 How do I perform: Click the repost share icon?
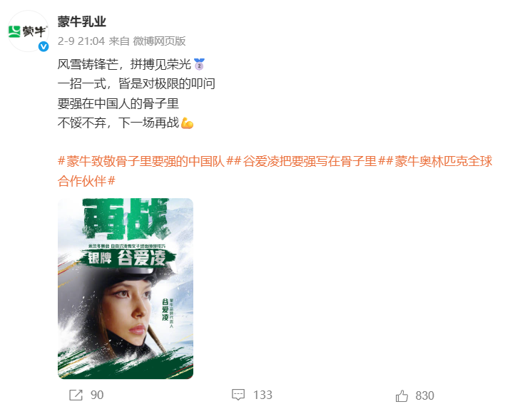coord(76,395)
